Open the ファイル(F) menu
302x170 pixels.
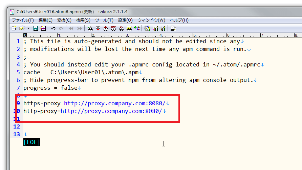coord(23,20)
